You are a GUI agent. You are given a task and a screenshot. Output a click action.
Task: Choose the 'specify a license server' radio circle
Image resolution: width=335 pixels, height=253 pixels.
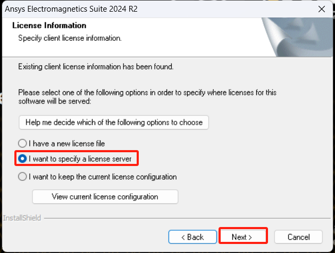coord(22,159)
